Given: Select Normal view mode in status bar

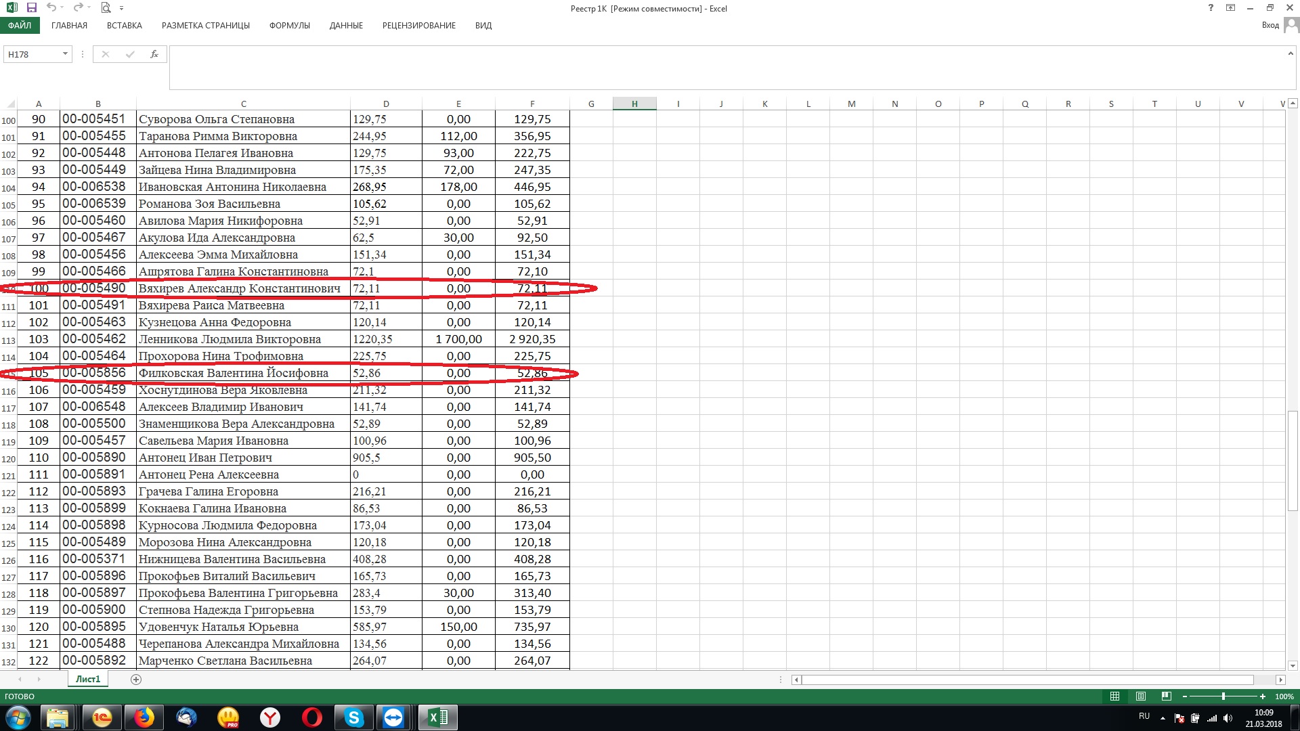Looking at the screenshot, I should (x=1115, y=696).
